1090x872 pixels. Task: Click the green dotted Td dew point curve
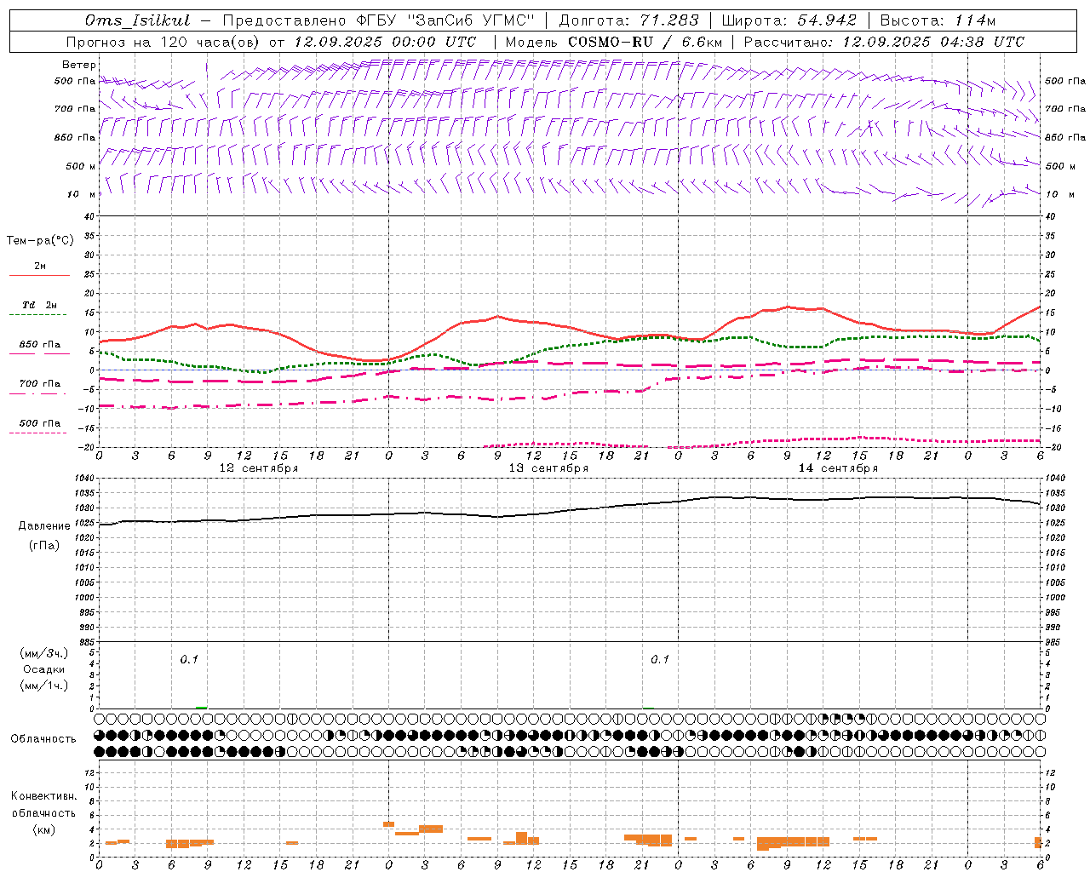tap(569, 345)
